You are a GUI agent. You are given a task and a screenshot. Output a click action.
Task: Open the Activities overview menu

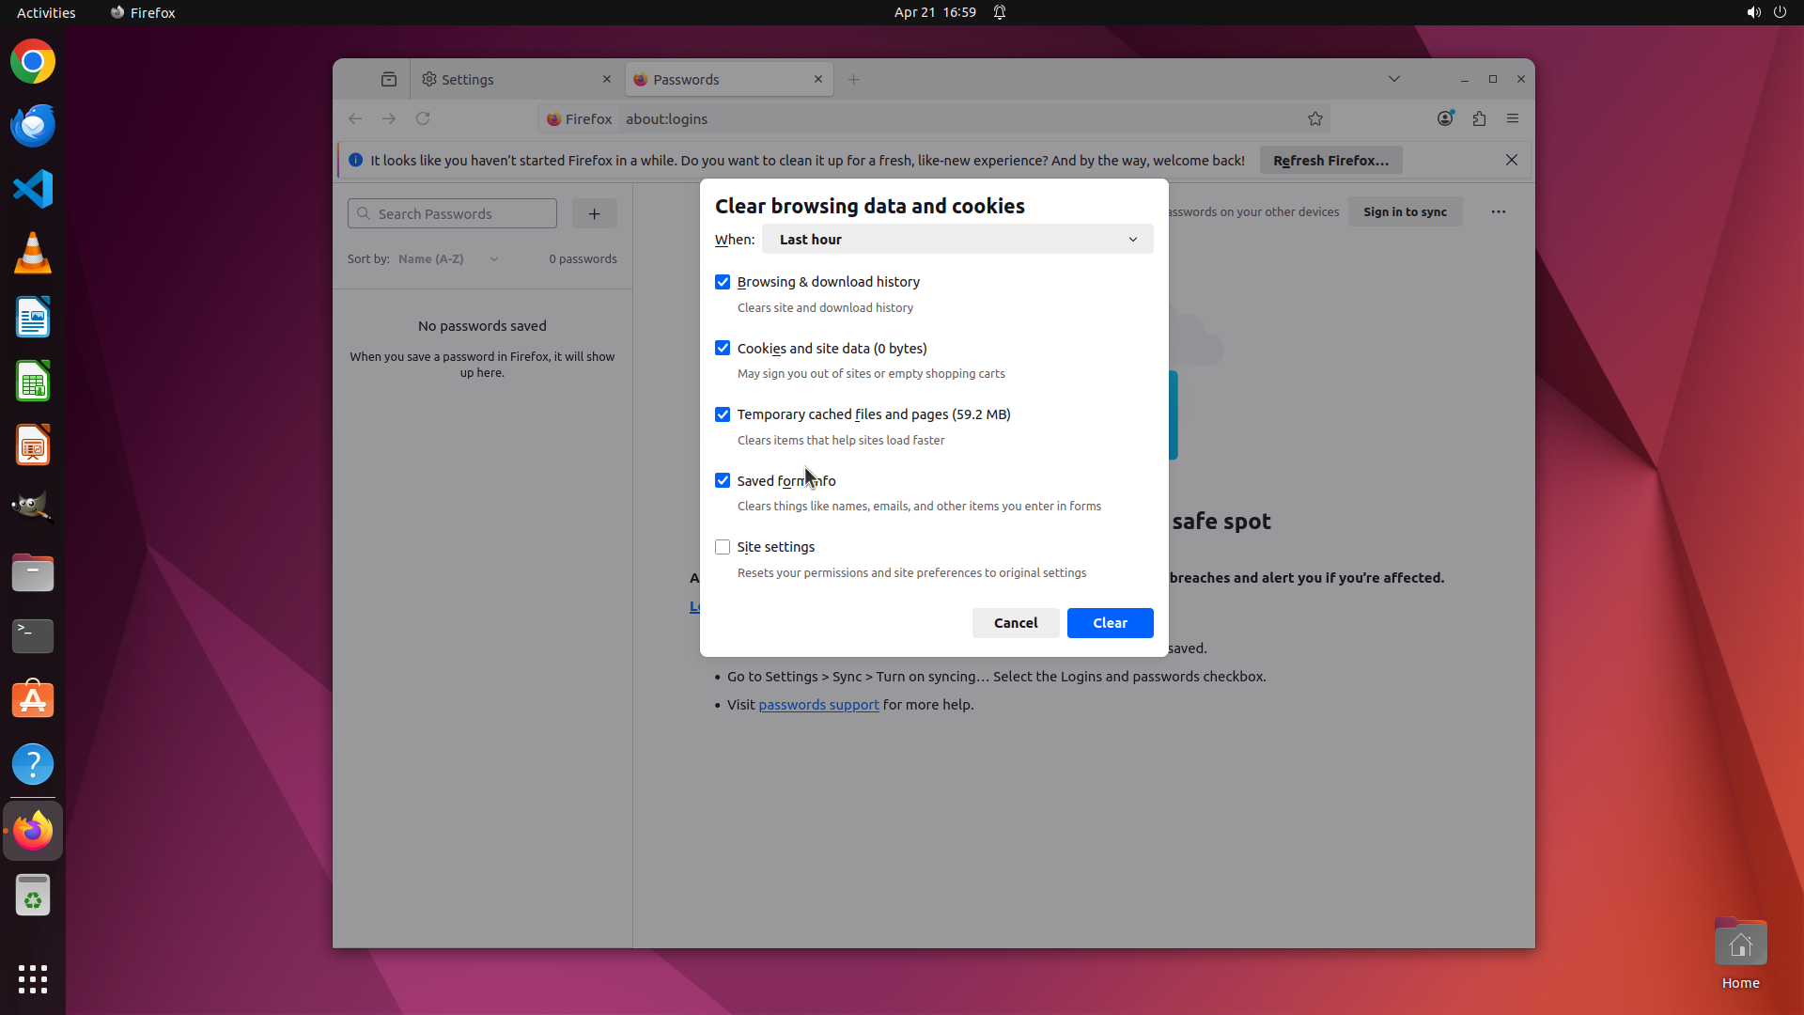pos(46,12)
